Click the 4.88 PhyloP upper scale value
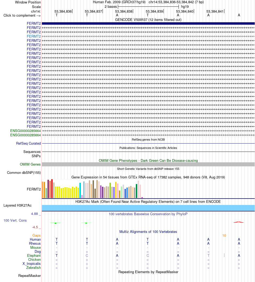 pyautogui.click(x=34, y=214)
